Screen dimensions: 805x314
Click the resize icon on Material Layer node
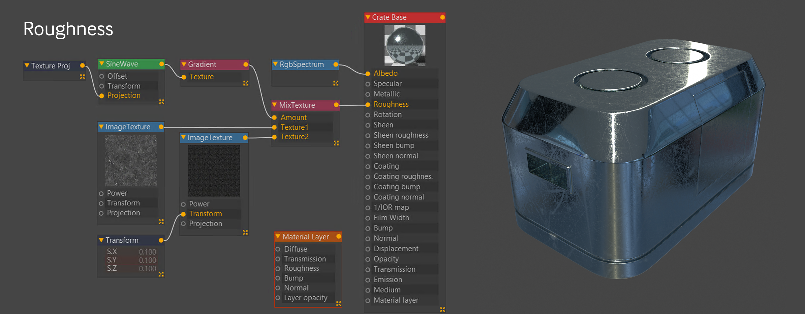339,303
